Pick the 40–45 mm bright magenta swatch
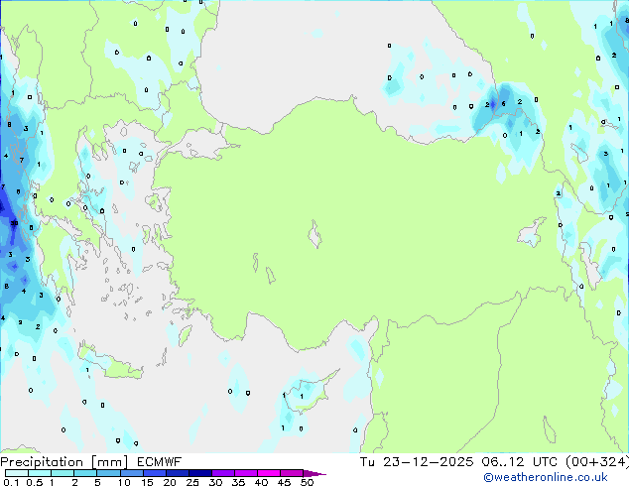The image size is (629, 486). click(269, 473)
